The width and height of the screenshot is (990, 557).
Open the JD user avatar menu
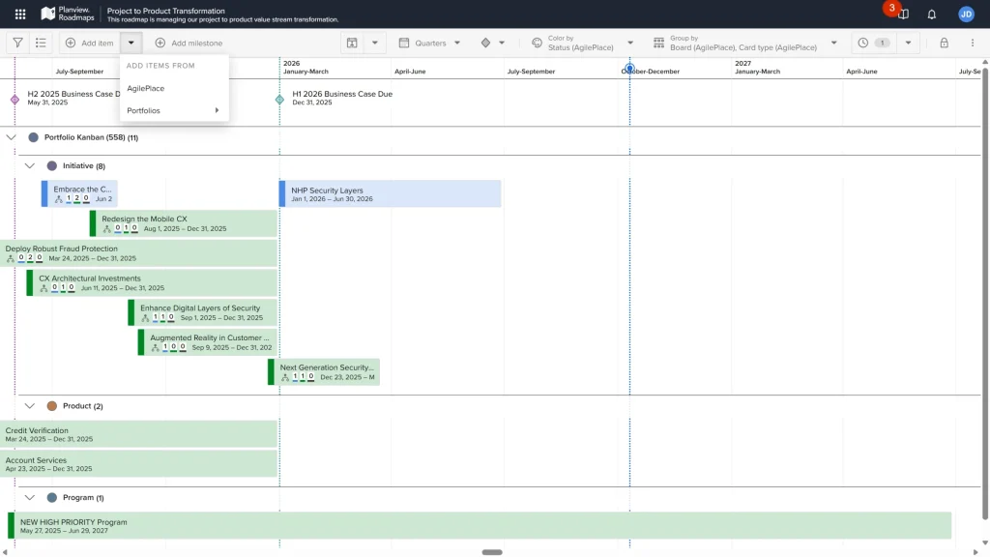pos(966,14)
